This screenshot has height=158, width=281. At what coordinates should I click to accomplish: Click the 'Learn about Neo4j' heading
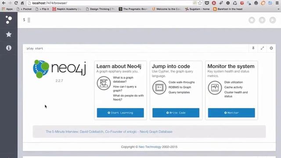click(119, 66)
